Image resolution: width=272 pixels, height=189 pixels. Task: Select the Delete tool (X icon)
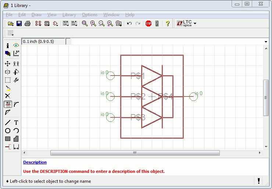pyautogui.click(x=8, y=96)
